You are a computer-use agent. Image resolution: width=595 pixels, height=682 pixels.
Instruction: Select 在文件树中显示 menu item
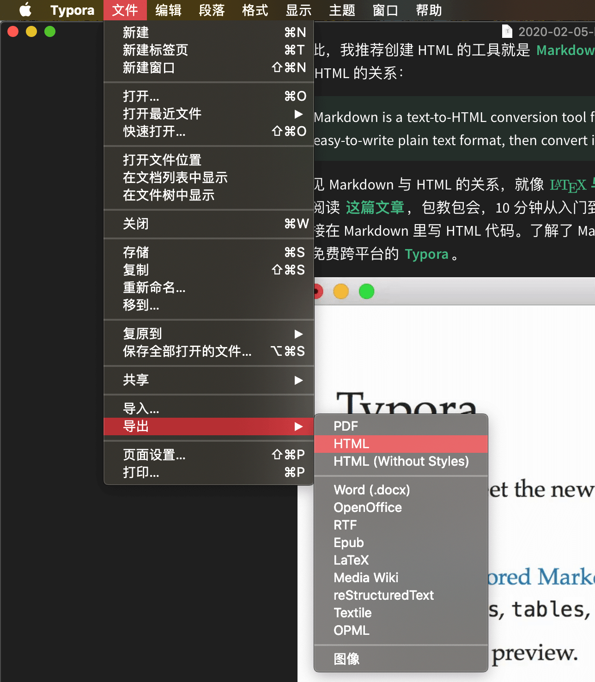209,195
